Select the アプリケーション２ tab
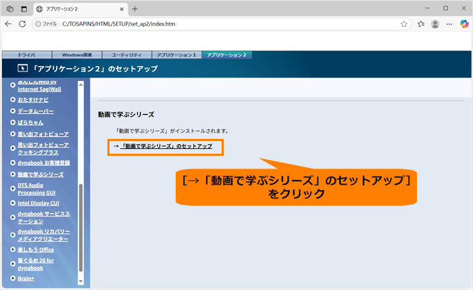This screenshot has height=290, width=473. coord(227,55)
